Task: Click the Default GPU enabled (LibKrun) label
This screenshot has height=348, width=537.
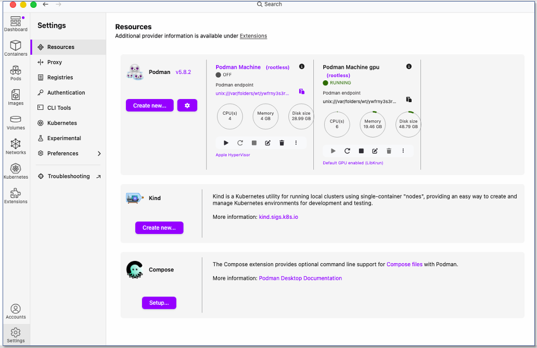Action: click(353, 163)
